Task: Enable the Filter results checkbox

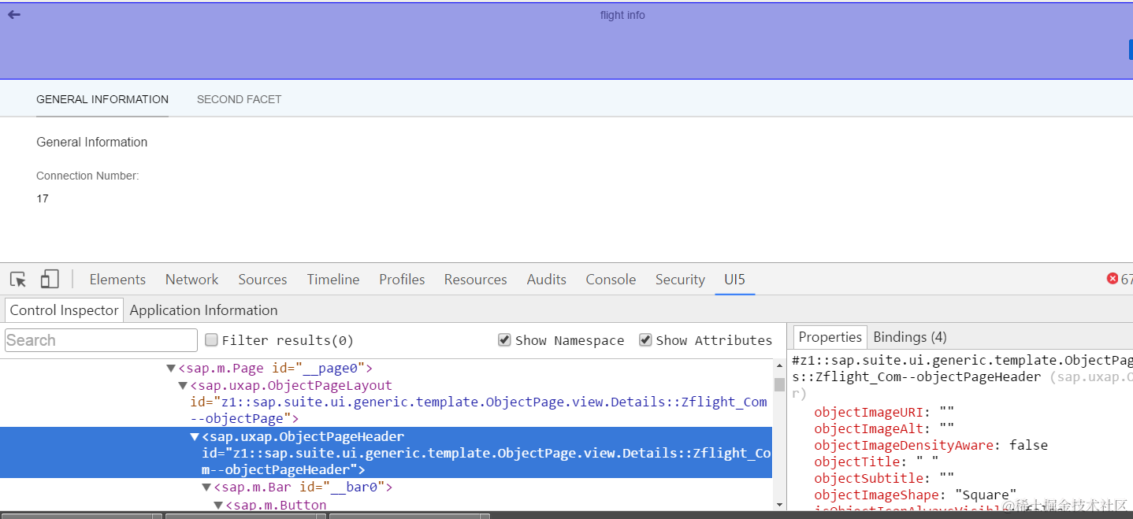Action: (x=211, y=340)
